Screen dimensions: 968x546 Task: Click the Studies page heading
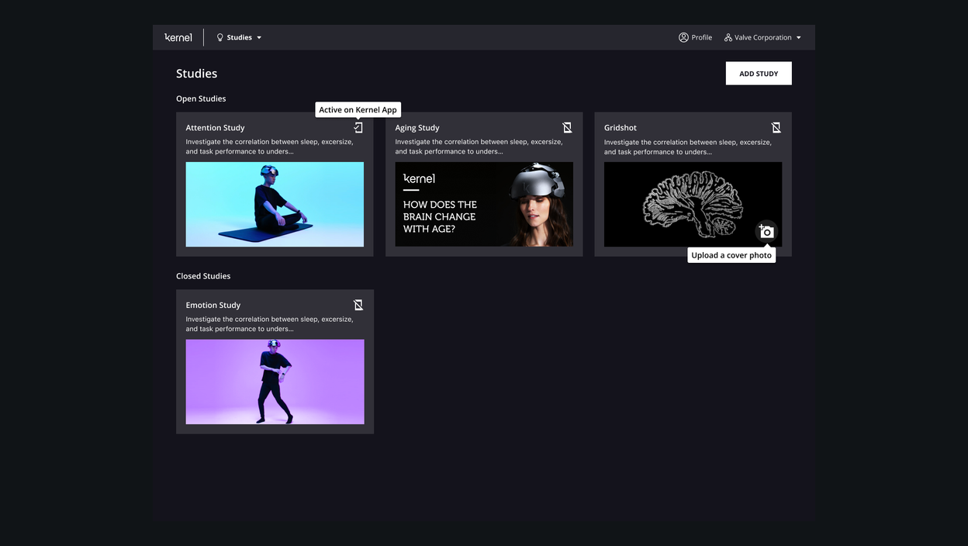click(x=196, y=74)
